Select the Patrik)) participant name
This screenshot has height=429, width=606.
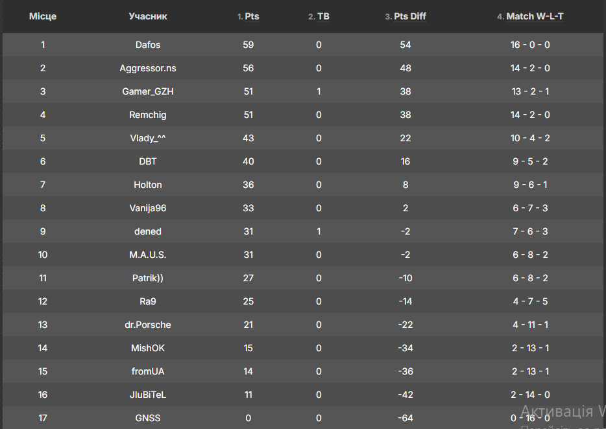148,278
